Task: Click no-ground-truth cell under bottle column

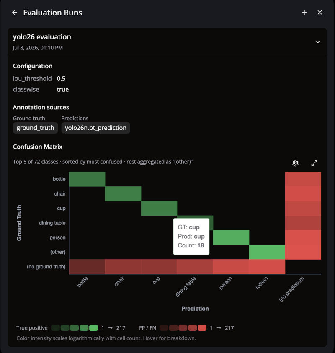Action: [x=87, y=267]
